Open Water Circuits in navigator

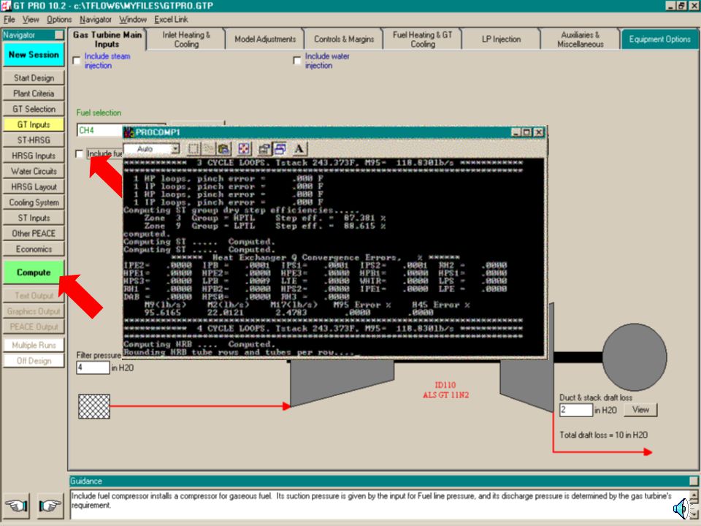(34, 171)
